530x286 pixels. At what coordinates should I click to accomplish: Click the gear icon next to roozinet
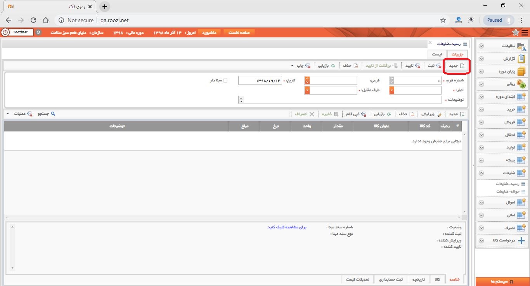(38, 33)
